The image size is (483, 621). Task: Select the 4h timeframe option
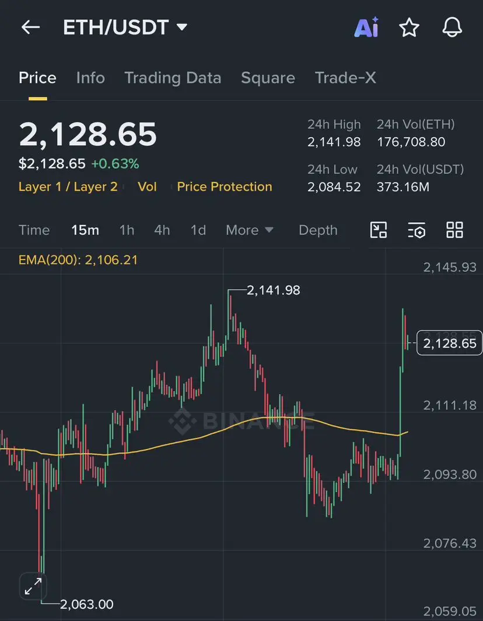coord(162,230)
